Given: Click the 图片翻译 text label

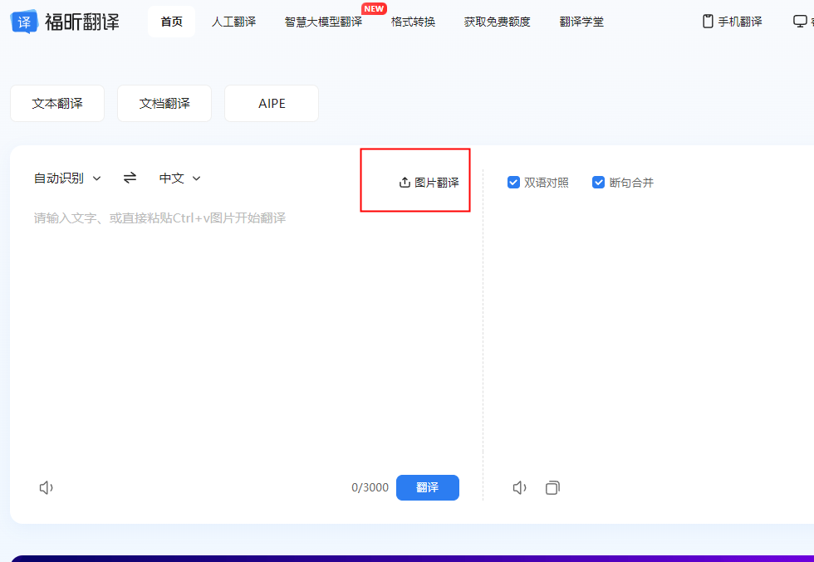Looking at the screenshot, I should pyautogui.click(x=437, y=183).
